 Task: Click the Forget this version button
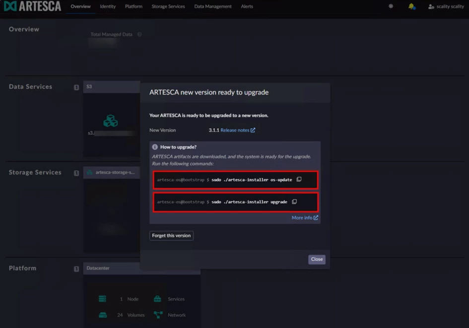click(171, 236)
